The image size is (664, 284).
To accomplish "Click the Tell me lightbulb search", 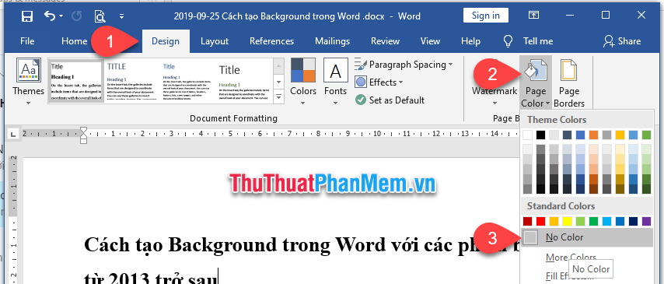I will click(528, 41).
